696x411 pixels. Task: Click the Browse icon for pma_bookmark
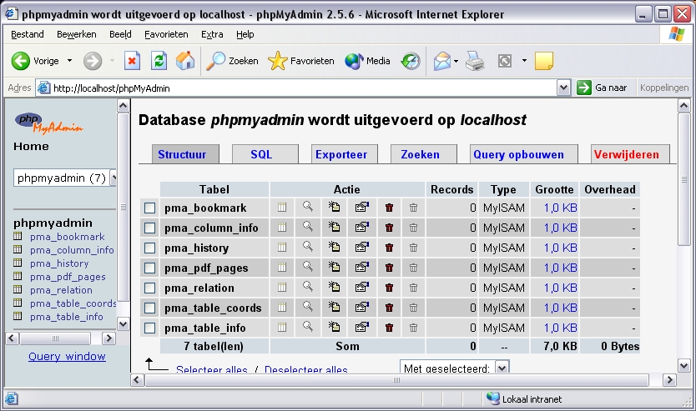[282, 208]
